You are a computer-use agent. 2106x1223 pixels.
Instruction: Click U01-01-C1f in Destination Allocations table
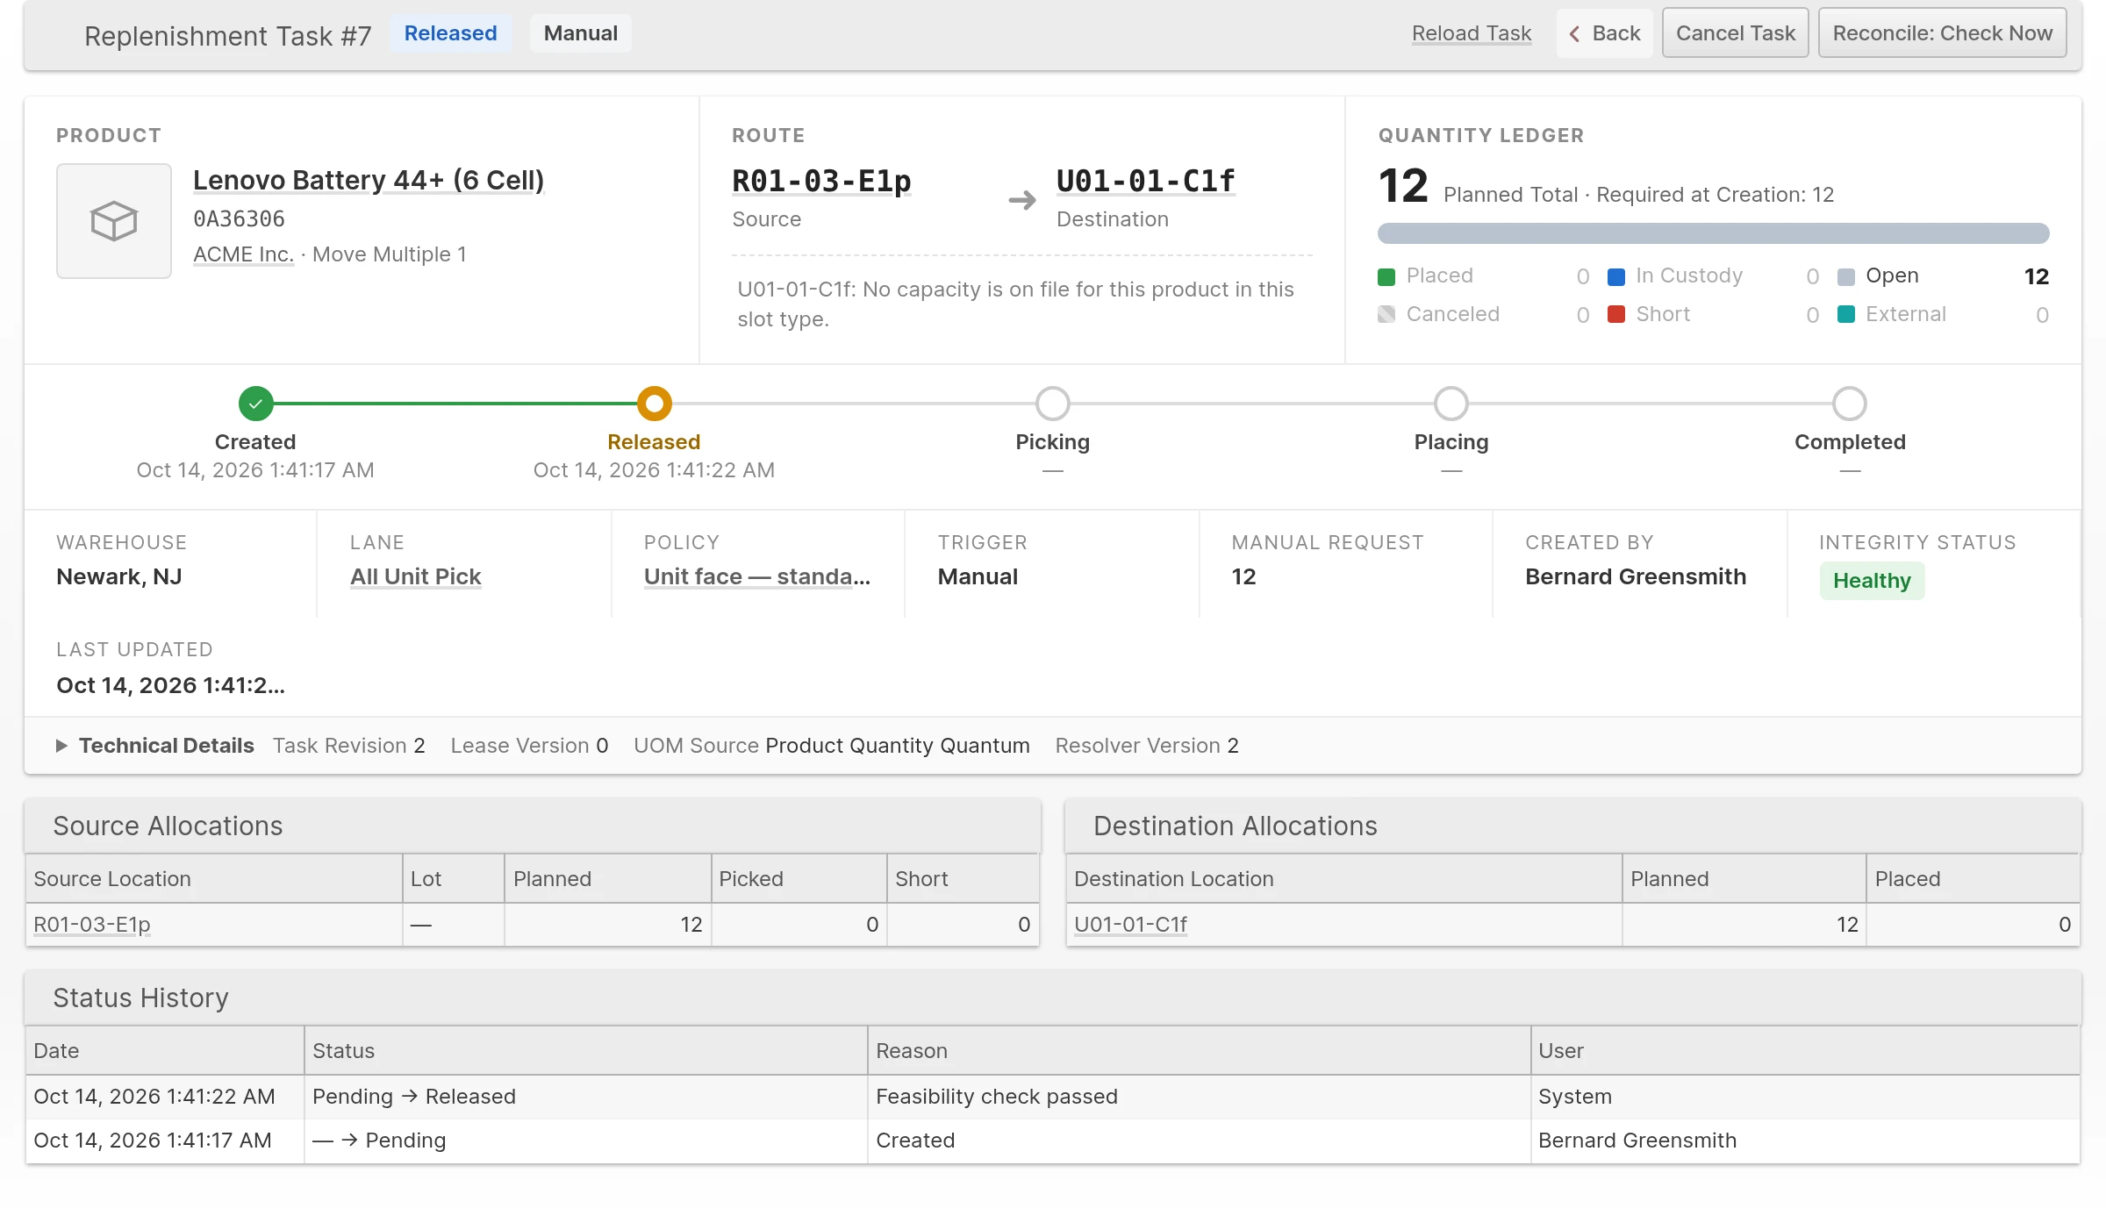pos(1130,925)
